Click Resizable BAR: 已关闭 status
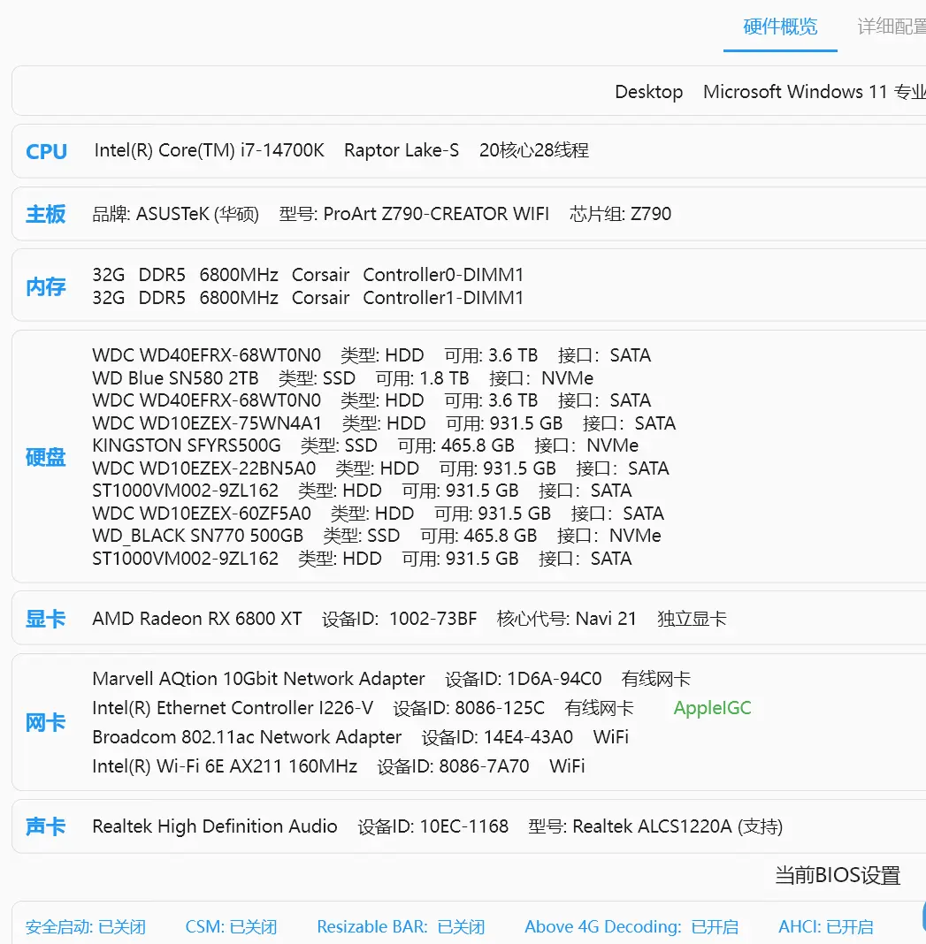926x944 pixels. pyautogui.click(x=401, y=926)
